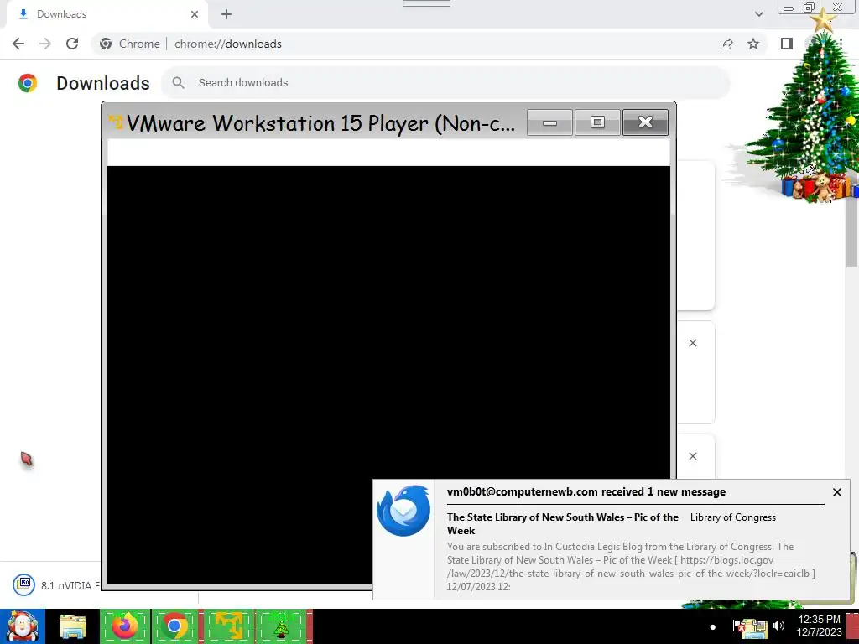This screenshot has width=859, height=644.
Task: Go back using Chrome's back arrow
Action: 18,44
